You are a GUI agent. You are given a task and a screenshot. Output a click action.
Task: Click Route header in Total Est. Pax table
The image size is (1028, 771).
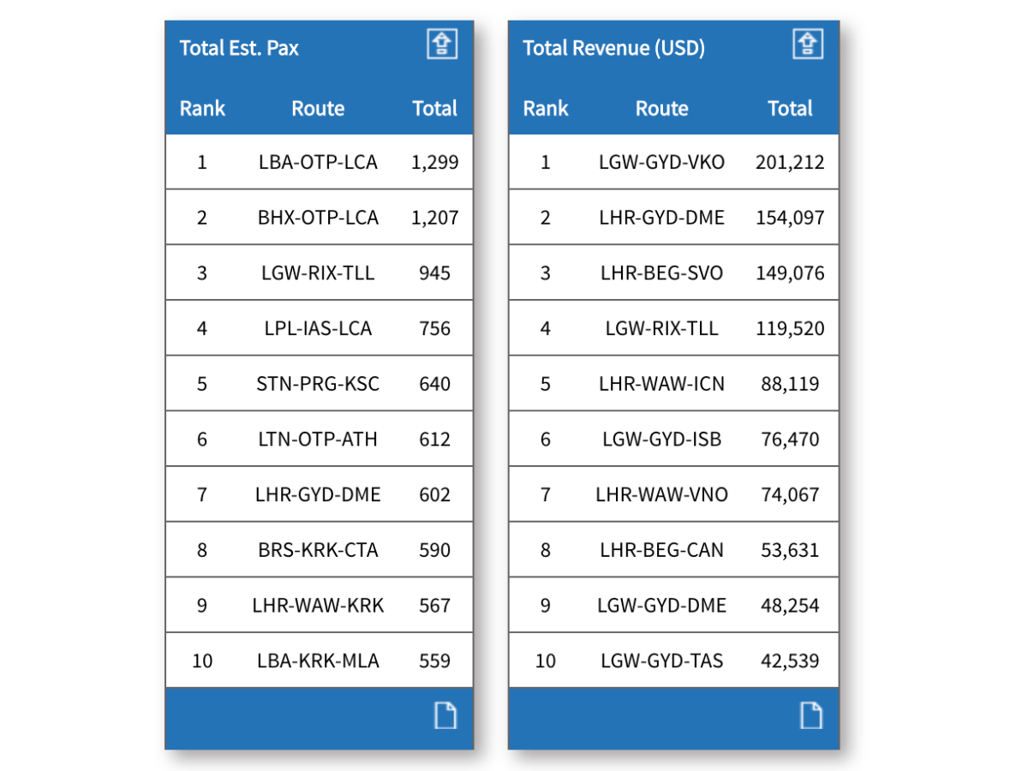pos(318,109)
